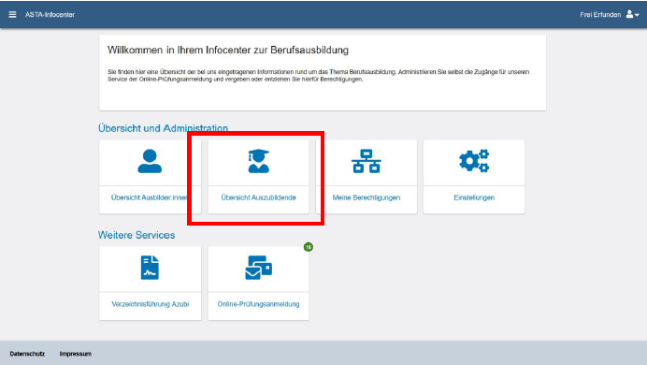Open Verzeichnisführung Azubi
This screenshot has height=365, width=647.
tap(151, 304)
